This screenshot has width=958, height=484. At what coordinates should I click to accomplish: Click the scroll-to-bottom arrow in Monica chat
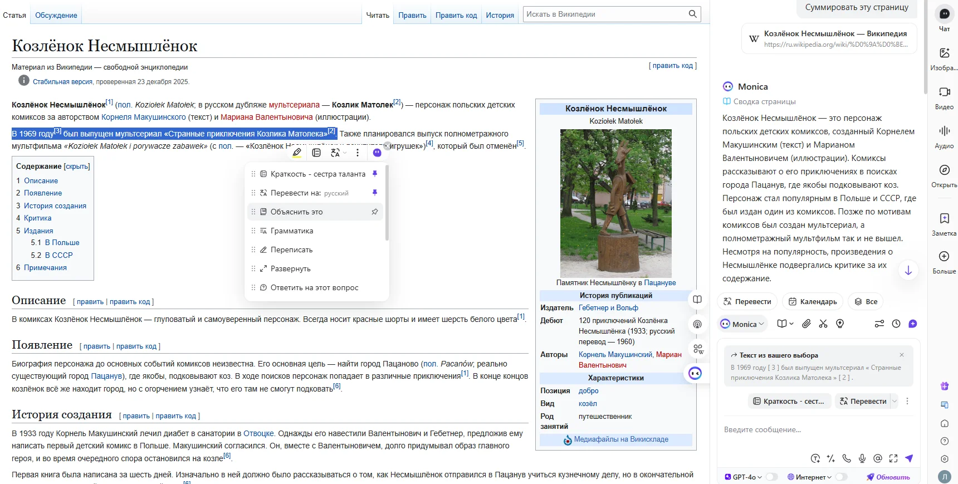pos(908,270)
